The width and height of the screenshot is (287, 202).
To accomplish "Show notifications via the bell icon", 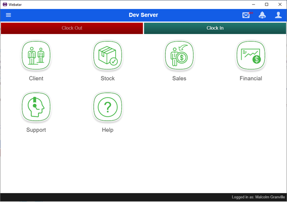I will 262,15.
